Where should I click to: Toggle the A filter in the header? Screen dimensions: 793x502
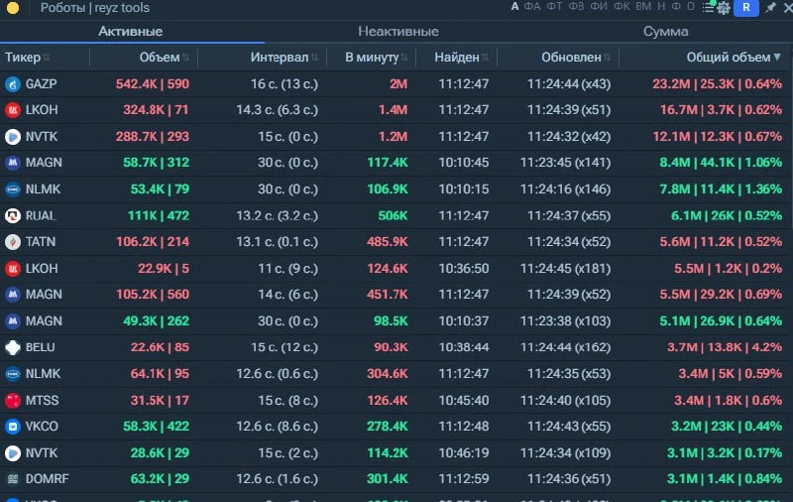coord(514,7)
